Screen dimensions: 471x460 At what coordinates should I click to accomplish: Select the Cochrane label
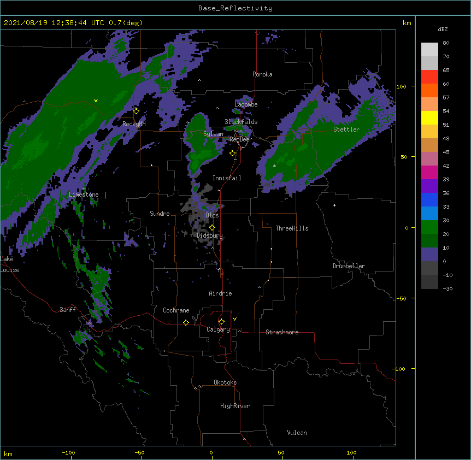pos(176,310)
